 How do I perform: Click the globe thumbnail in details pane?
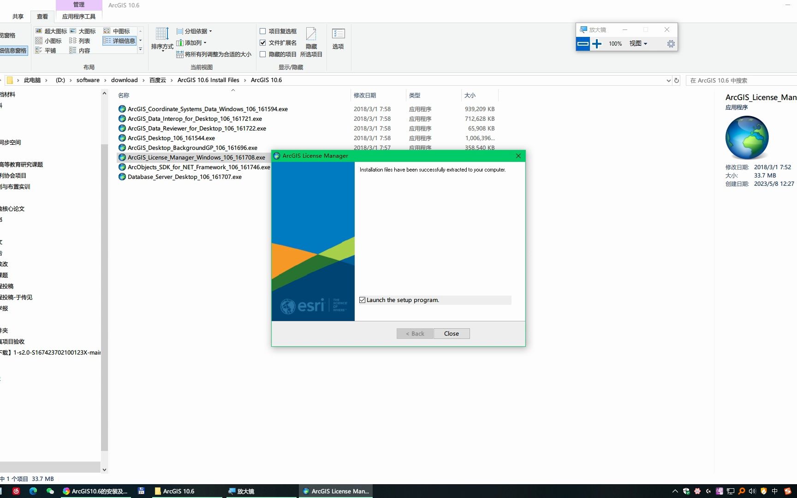(x=747, y=137)
